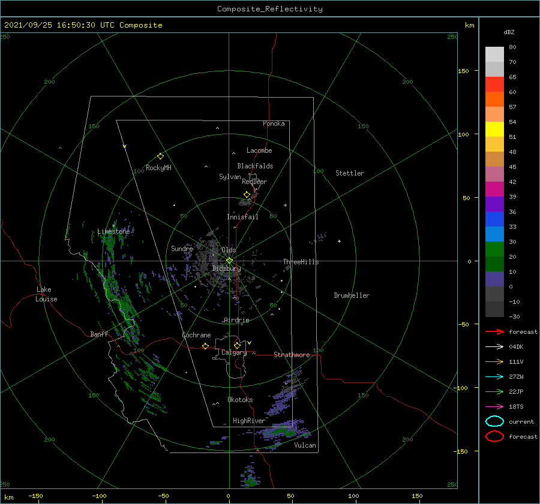
Task: Click the cyan 27ZW arrow icon
Action: coord(494,377)
